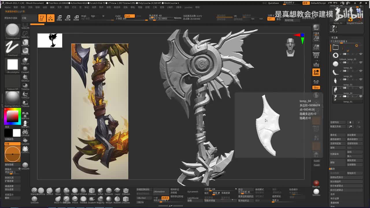Screen dimensions: 370x208
Task: Open the subtool folder settings gear
Action: pos(356,46)
